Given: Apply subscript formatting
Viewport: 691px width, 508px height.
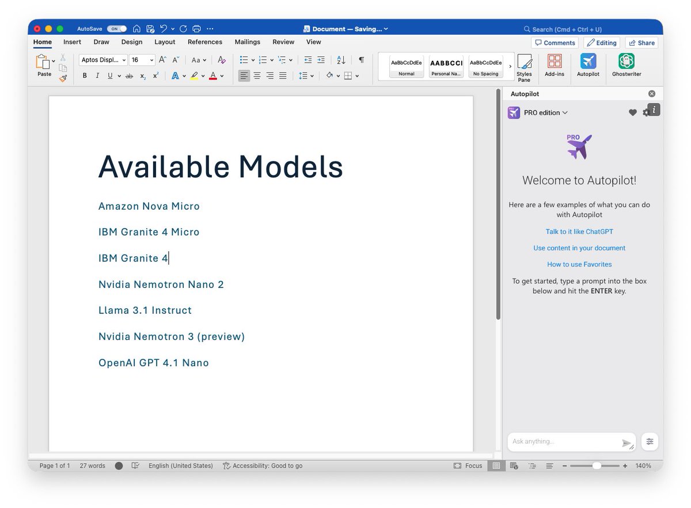Looking at the screenshot, I should [143, 75].
